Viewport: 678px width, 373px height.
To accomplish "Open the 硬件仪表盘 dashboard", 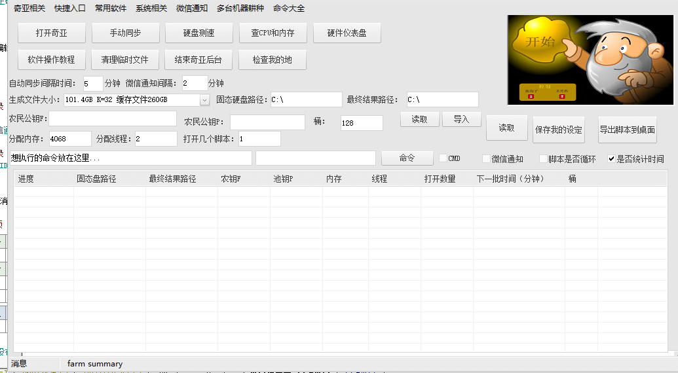I will (x=347, y=33).
